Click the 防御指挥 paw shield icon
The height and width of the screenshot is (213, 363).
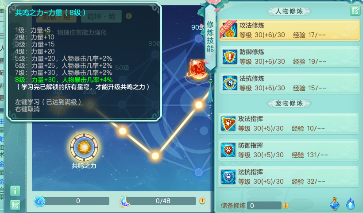click(x=228, y=150)
